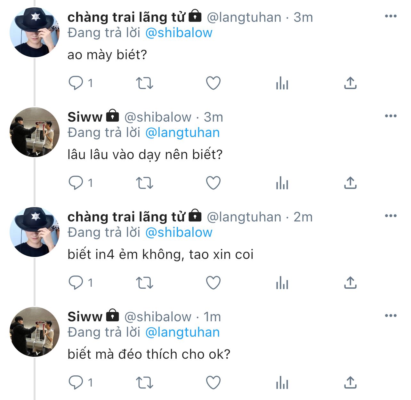Reply to the "ao mày biết?" tweet
The height and width of the screenshot is (400, 411).
click(76, 83)
